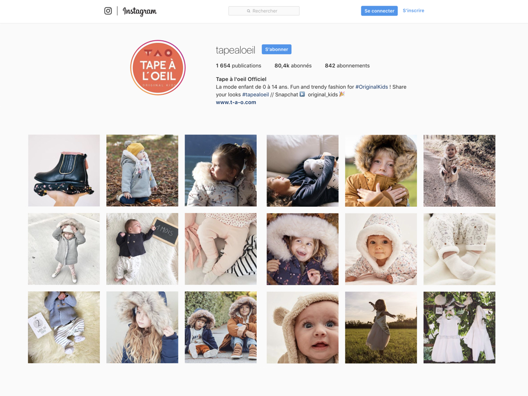Click the Instagram camera logo icon
The image size is (528, 396).
[108, 11]
